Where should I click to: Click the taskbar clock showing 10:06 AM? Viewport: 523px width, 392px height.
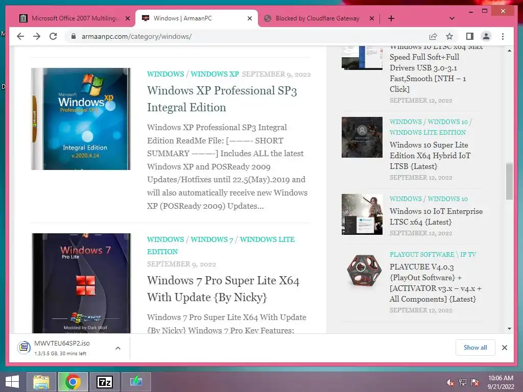pos(501,382)
